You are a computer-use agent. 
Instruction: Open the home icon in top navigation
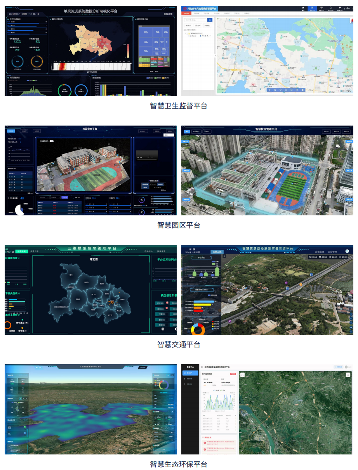coord(303,8)
